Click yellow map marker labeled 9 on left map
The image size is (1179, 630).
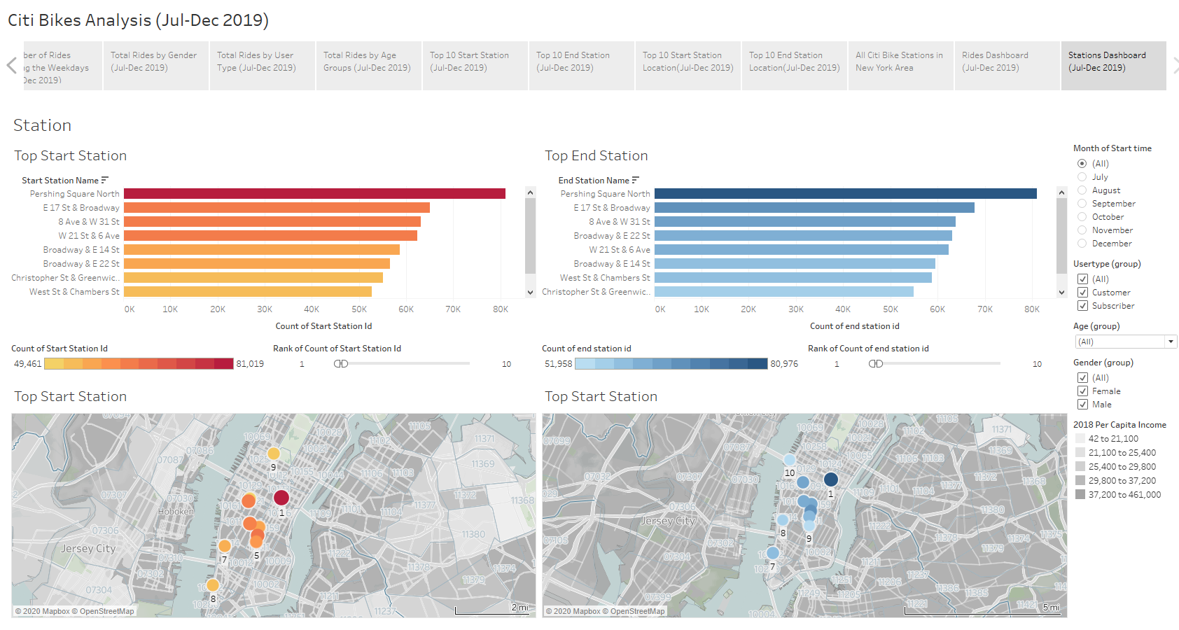274,454
